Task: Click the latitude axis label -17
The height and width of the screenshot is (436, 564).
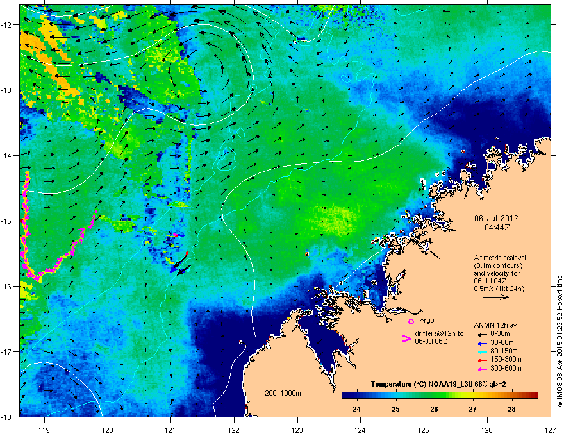Action: pos(6,352)
